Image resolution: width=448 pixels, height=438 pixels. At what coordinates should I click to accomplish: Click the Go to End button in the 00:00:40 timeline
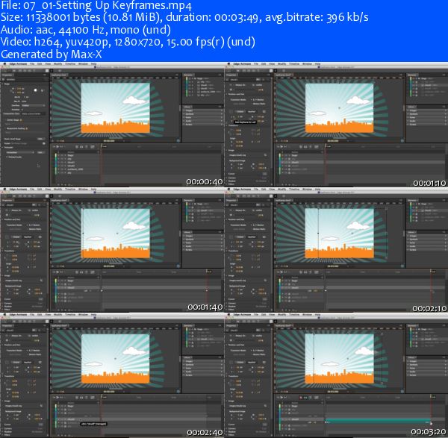pos(61,146)
